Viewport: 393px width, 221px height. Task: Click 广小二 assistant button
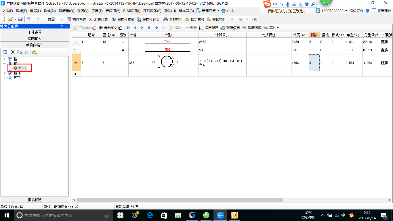pos(230,11)
